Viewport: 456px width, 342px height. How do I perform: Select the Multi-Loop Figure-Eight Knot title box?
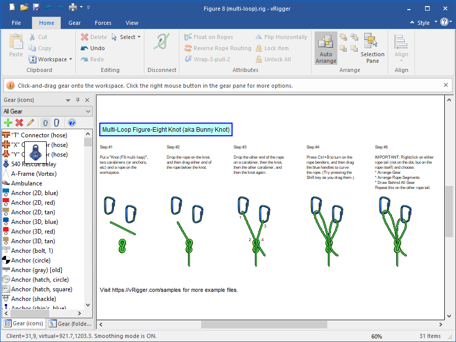[166, 130]
